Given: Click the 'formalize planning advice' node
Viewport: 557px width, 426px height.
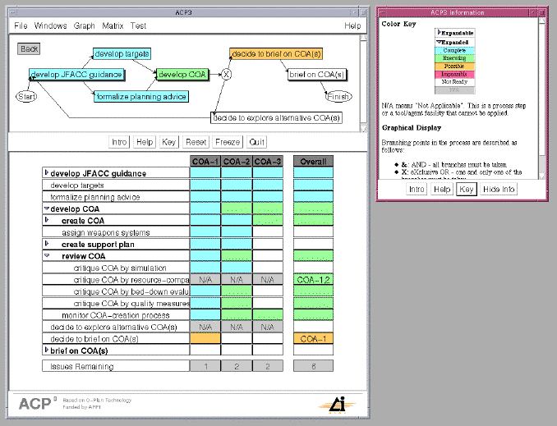Looking at the screenshot, I should point(141,97).
